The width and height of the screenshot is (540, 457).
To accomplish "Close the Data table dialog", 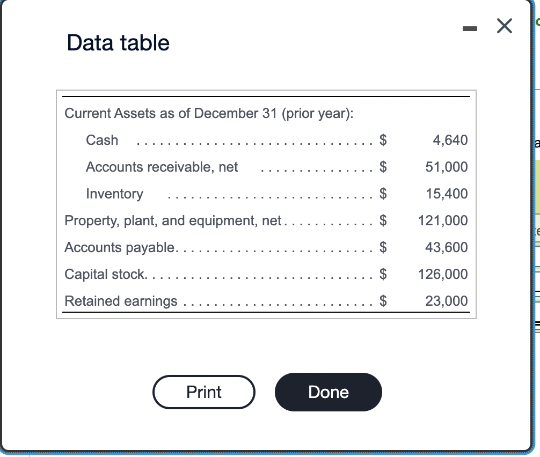I will (505, 26).
